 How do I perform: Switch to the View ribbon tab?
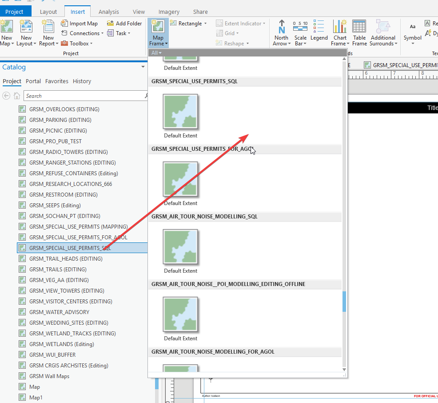pos(139,12)
